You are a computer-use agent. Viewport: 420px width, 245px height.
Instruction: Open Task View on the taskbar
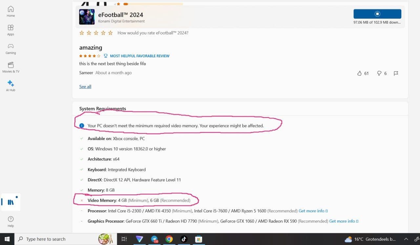pos(124,239)
